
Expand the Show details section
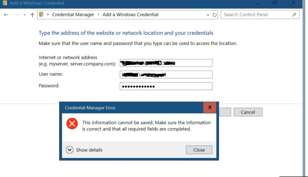click(89, 150)
